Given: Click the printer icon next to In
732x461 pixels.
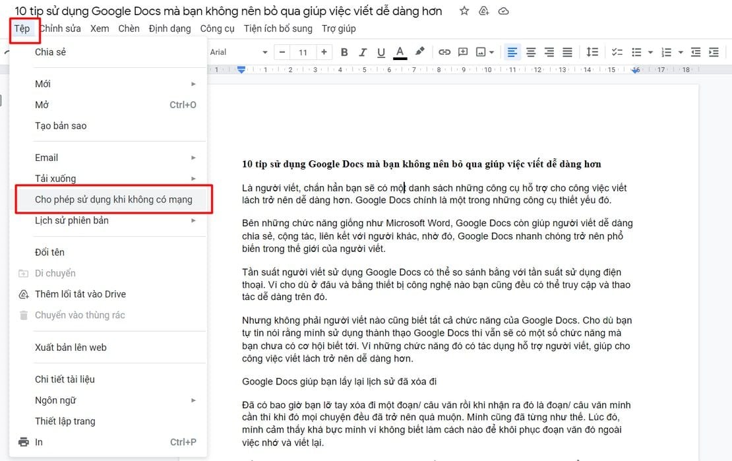Looking at the screenshot, I should tap(23, 442).
